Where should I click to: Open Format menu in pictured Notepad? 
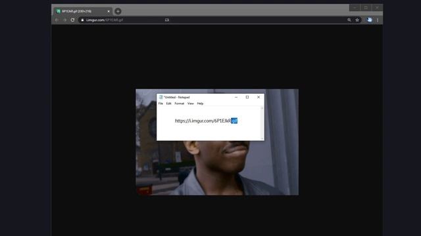coord(180,104)
